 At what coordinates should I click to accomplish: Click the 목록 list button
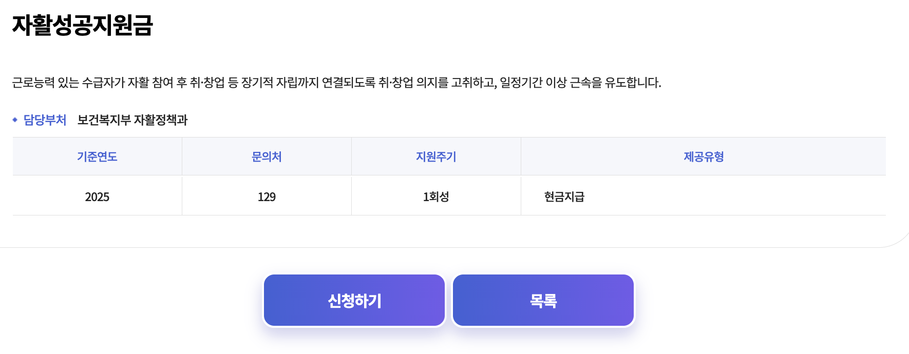543,300
